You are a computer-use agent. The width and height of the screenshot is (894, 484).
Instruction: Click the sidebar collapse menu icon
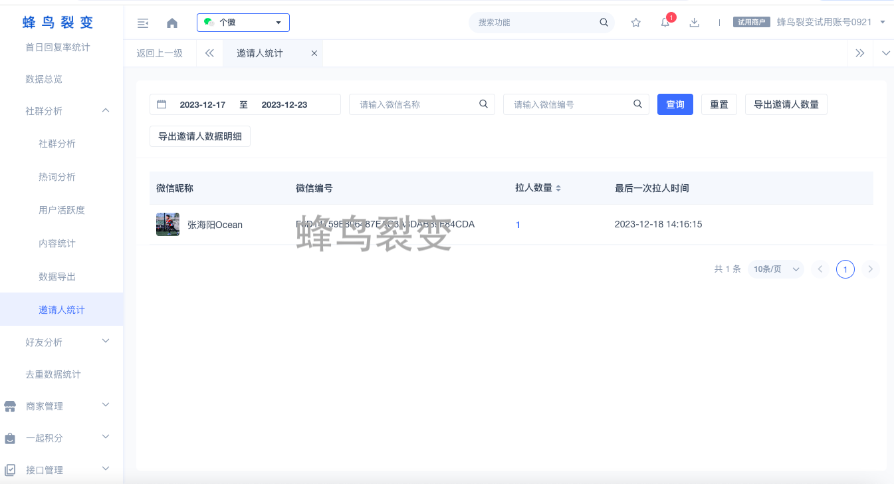(x=143, y=23)
